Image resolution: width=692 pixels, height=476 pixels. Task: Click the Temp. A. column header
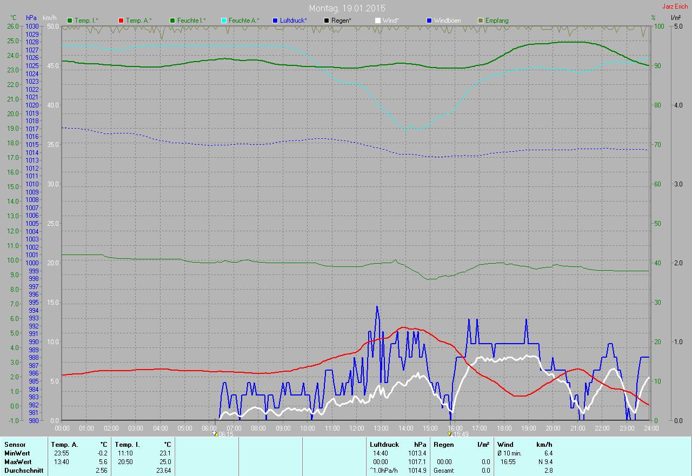click(x=64, y=444)
